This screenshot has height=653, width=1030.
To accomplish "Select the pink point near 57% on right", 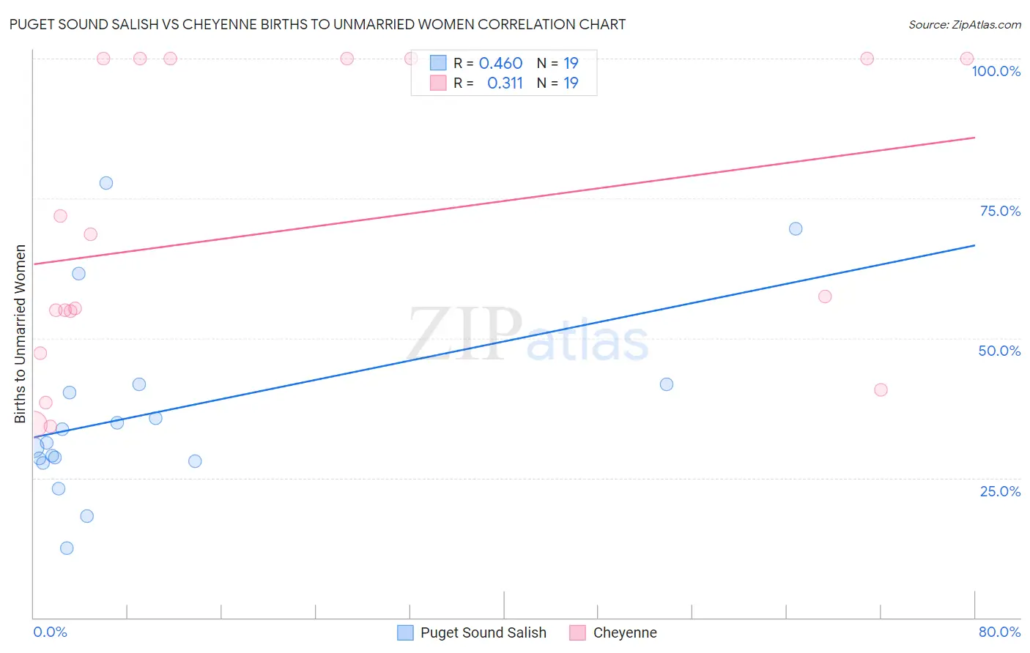I will click(825, 296).
